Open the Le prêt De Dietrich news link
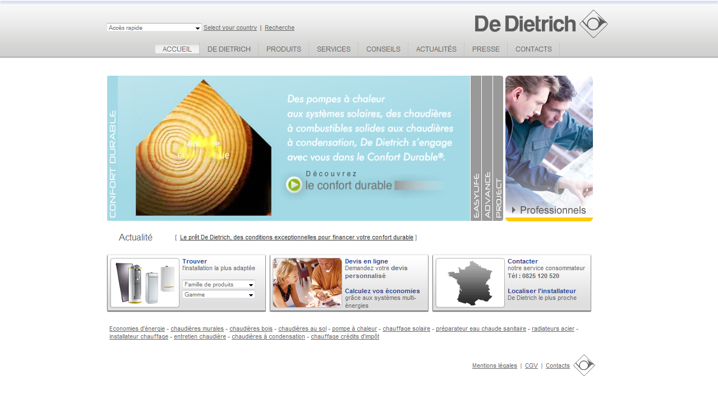This screenshot has height=412, width=718. [x=297, y=238]
